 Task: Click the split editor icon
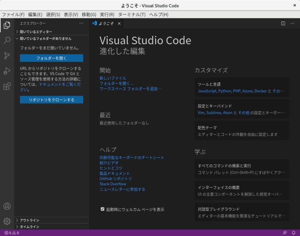click(283, 23)
